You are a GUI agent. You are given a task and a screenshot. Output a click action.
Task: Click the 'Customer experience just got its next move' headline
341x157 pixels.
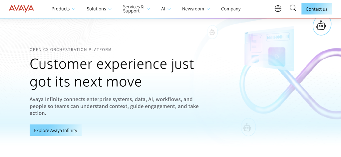112,73
